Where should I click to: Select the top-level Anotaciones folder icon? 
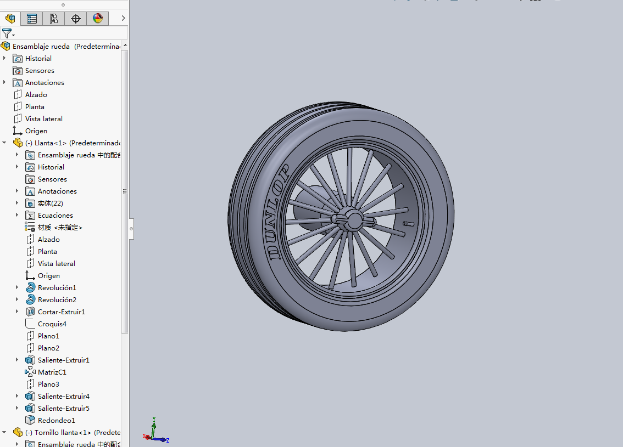click(x=18, y=82)
